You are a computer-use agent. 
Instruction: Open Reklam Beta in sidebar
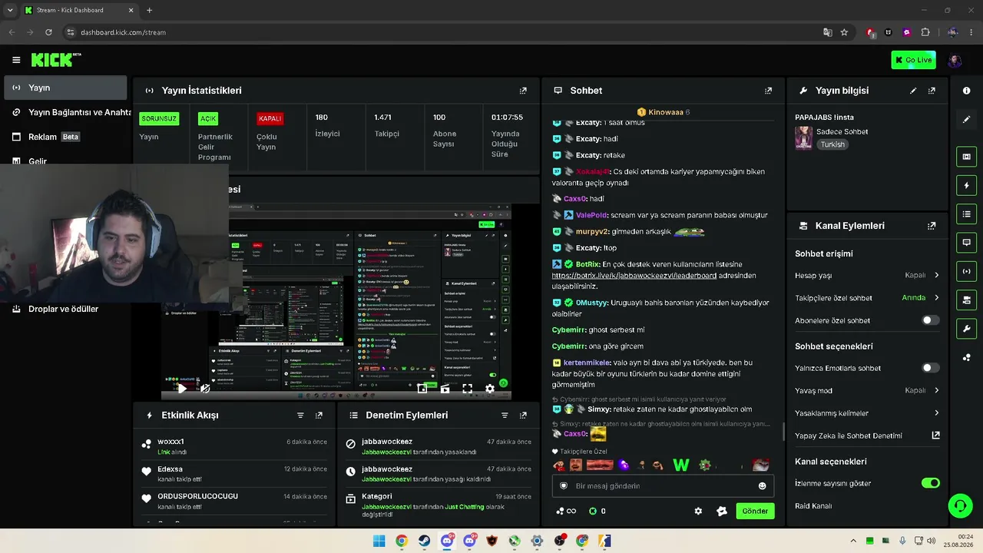tap(65, 137)
